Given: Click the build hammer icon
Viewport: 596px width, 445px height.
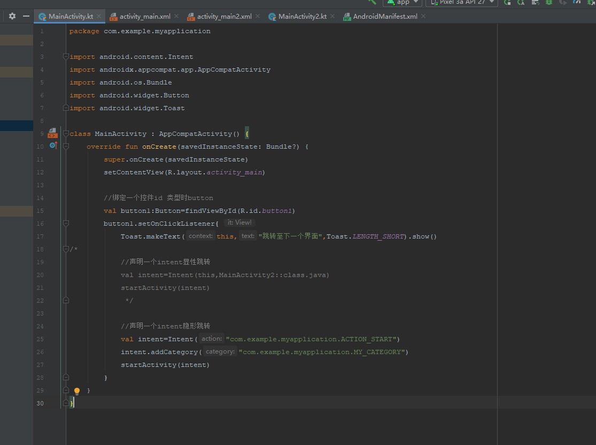Looking at the screenshot, I should point(372,2).
